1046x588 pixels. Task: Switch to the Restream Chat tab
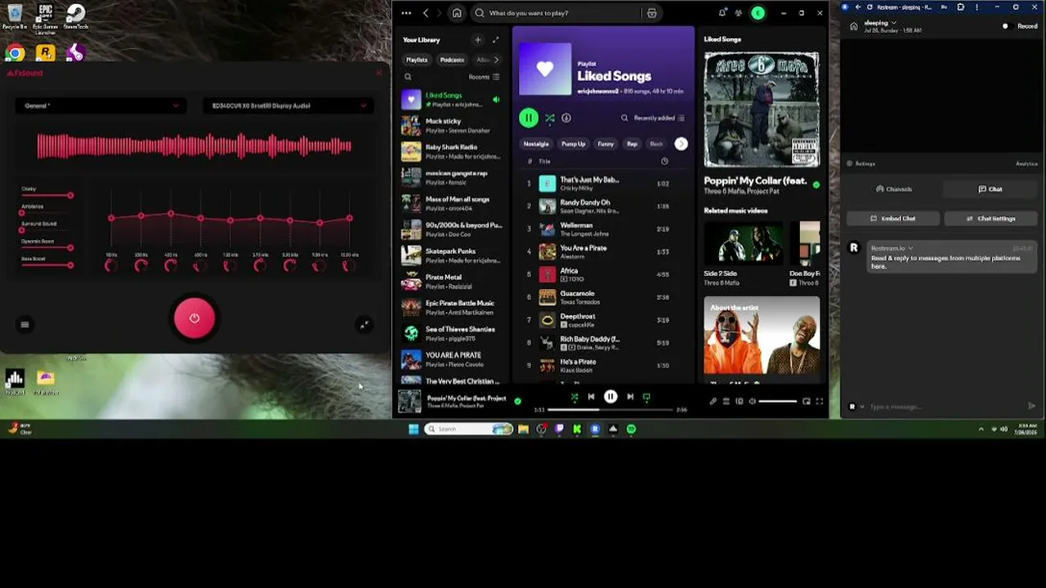tap(990, 189)
